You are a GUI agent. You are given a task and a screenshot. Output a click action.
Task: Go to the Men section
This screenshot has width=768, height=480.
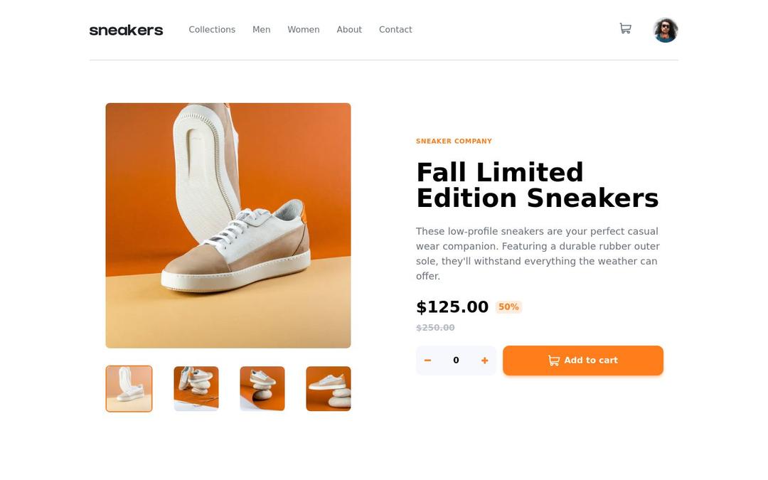(262, 30)
